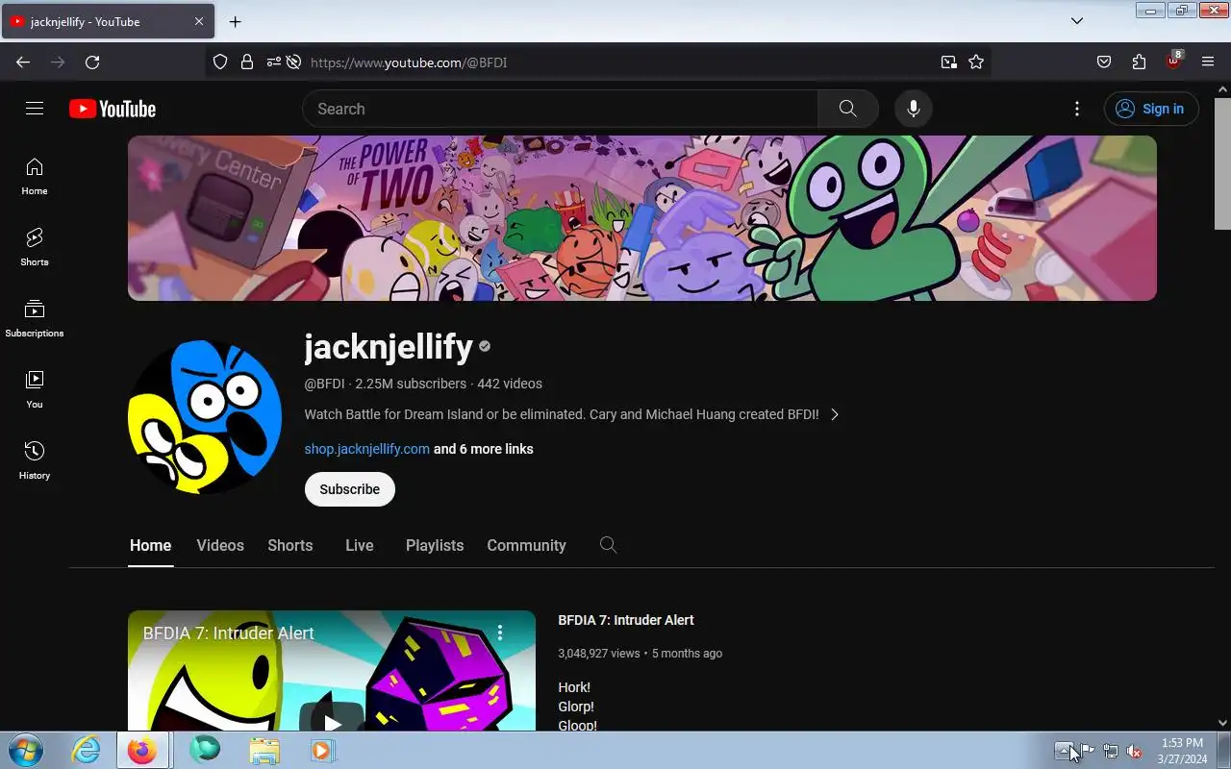The width and height of the screenshot is (1231, 769).
Task: Save page to Pocket
Action: click(x=1104, y=62)
